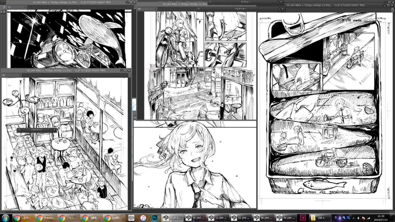Open the floating brush size panel menu
The width and height of the screenshot is (395, 222).
pos(55,130)
